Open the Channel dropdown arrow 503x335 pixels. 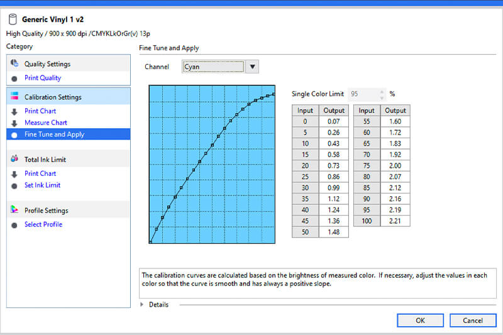point(252,67)
